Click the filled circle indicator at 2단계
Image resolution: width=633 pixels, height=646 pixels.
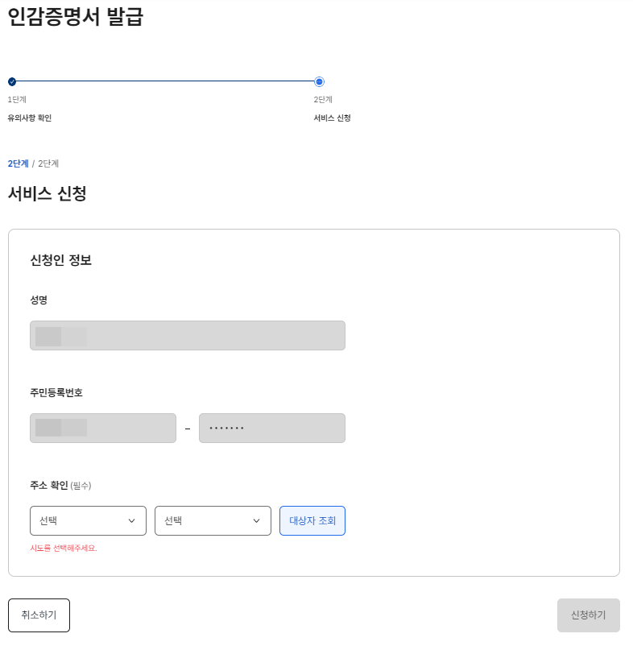(319, 82)
